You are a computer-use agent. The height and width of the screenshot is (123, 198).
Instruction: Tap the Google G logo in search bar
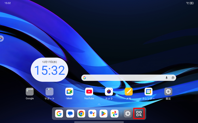point(84,78)
